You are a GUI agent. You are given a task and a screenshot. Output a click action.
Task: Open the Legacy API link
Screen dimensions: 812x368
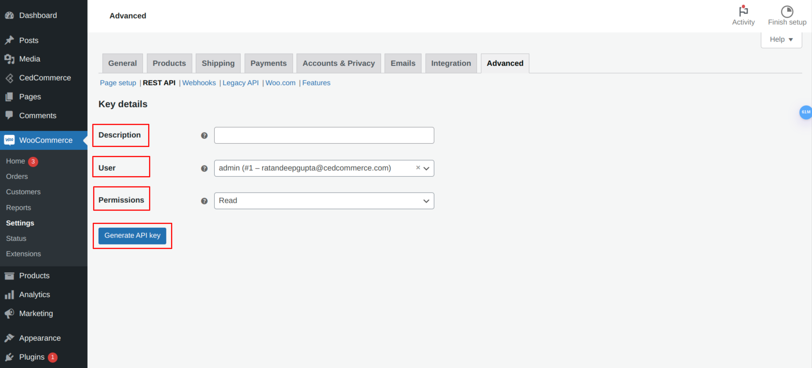click(240, 83)
